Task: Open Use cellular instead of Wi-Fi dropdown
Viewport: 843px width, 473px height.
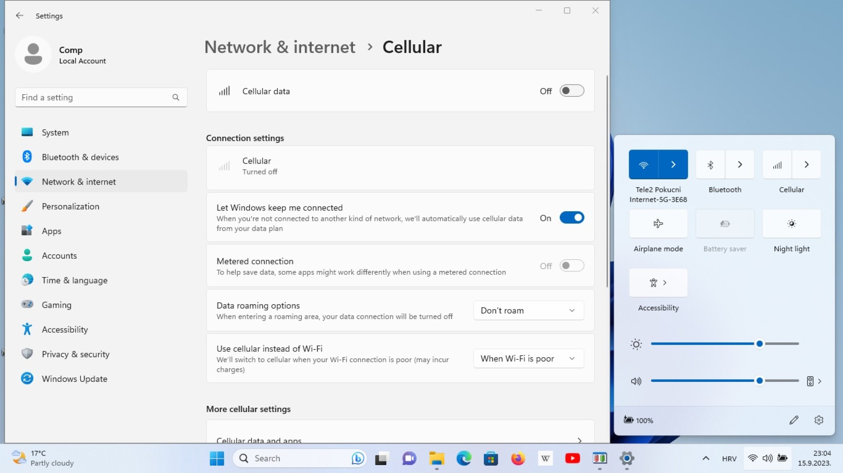Action: click(x=529, y=359)
